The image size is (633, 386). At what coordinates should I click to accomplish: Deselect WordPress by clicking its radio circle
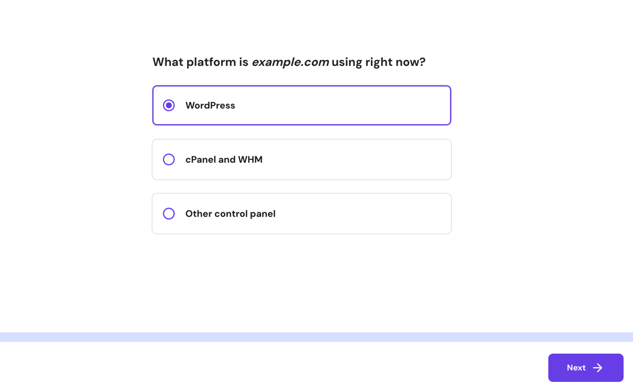(168, 106)
